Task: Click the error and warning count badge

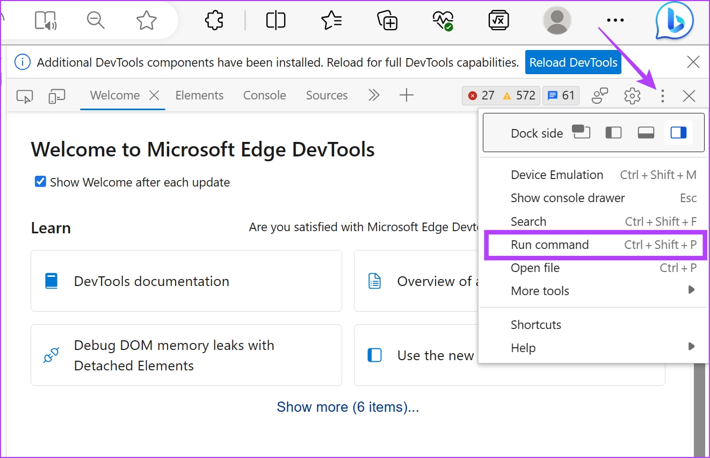Action: coord(501,96)
